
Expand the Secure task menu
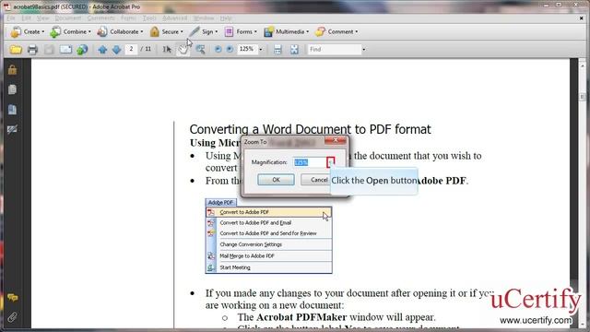166,32
